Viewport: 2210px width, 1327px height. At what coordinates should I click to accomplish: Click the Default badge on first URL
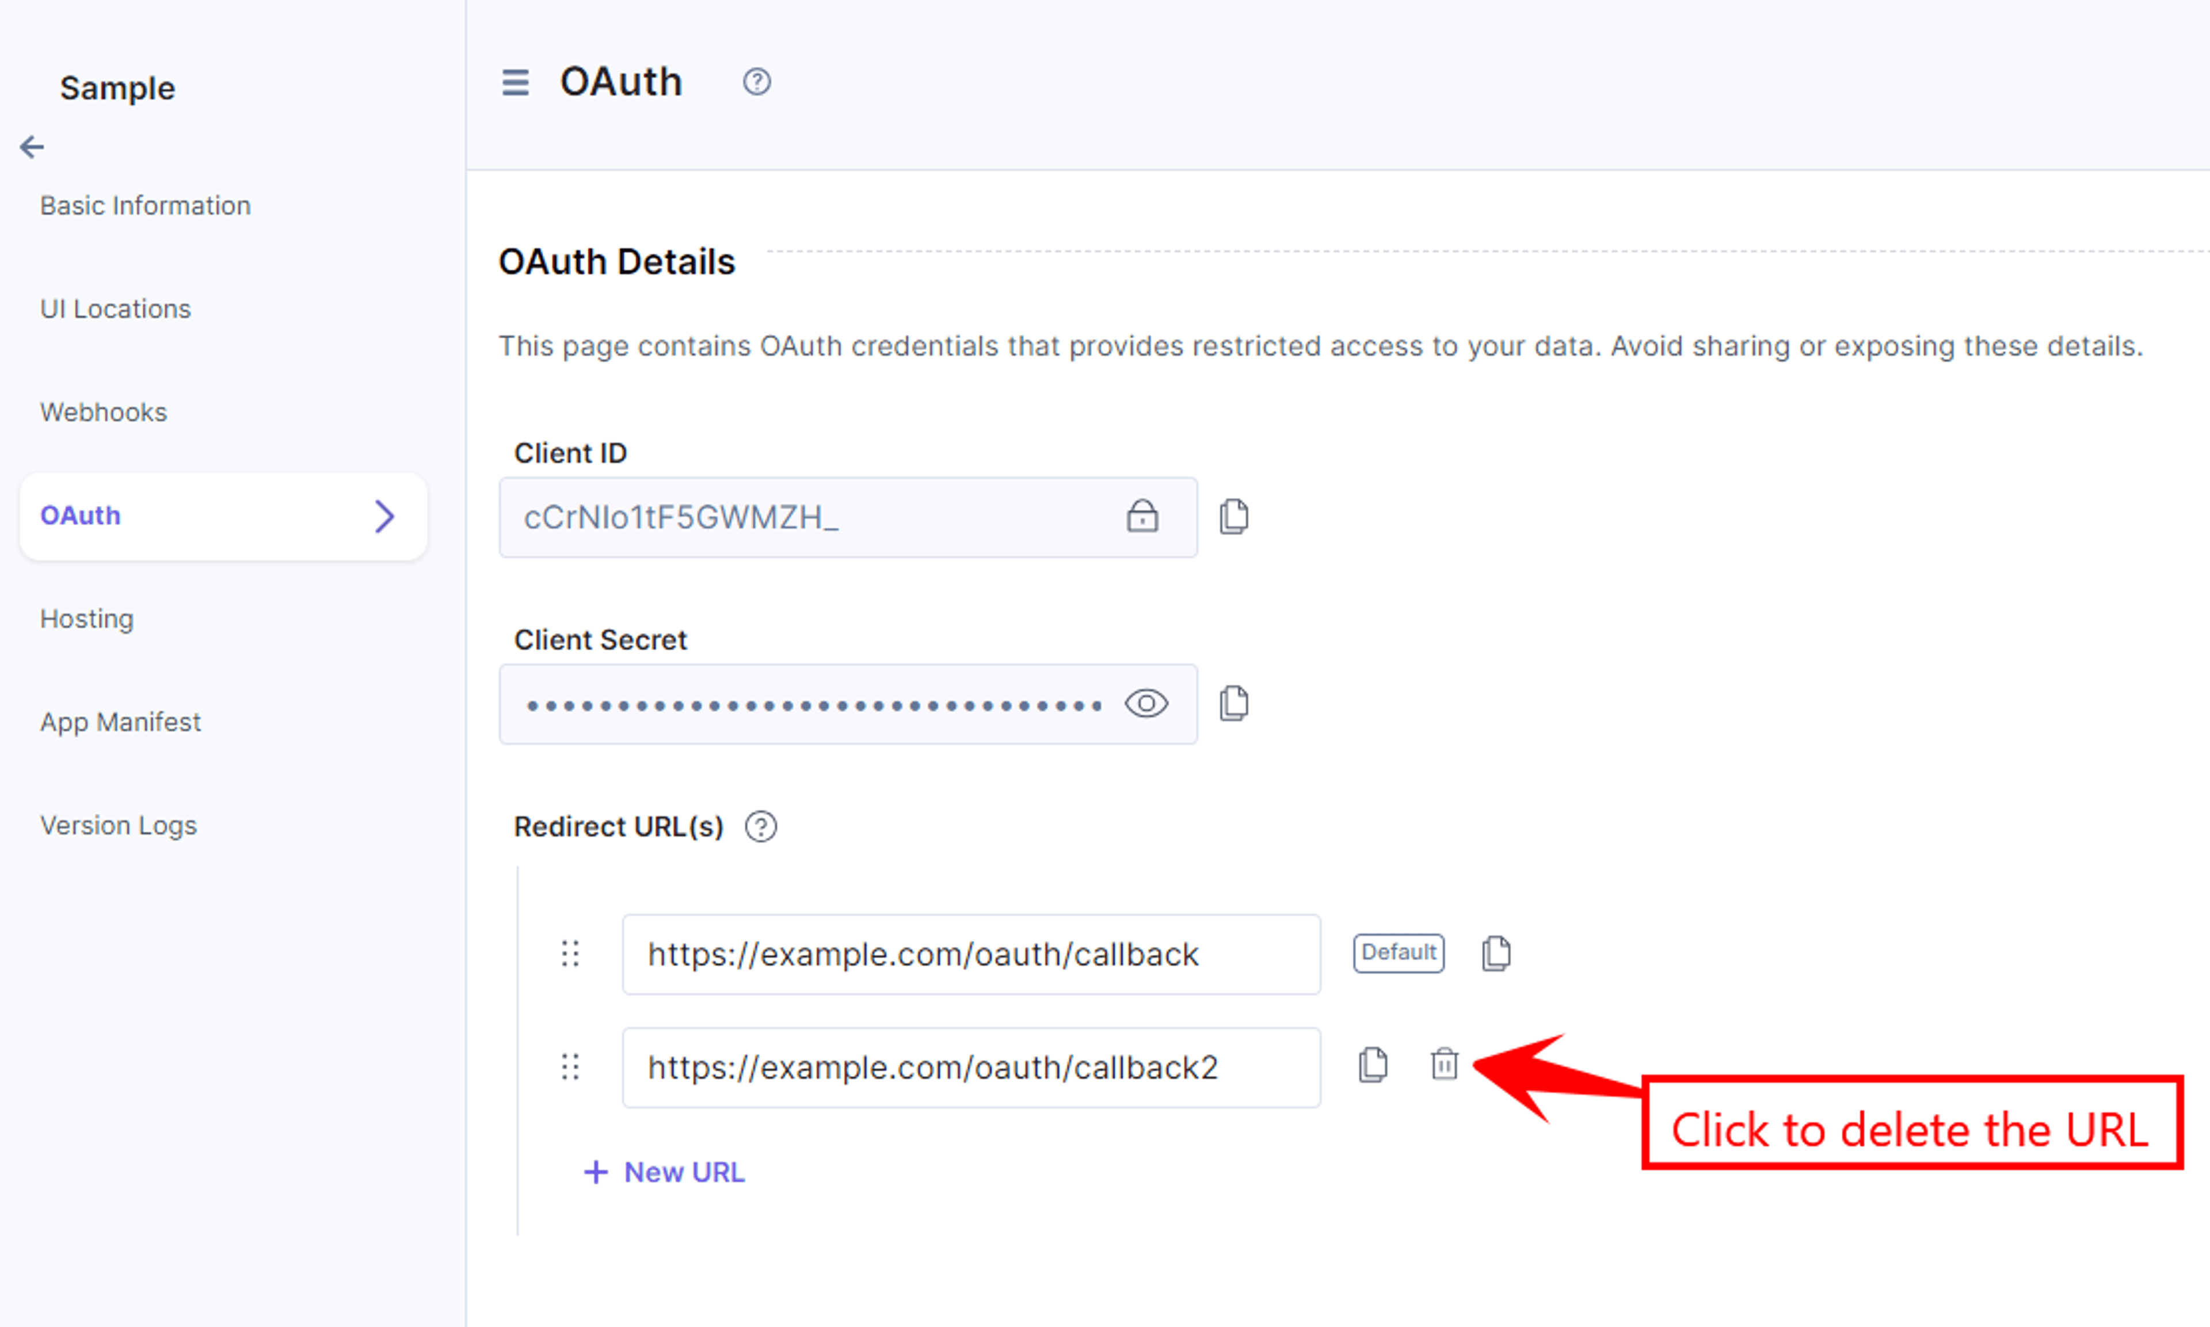[x=1399, y=952]
